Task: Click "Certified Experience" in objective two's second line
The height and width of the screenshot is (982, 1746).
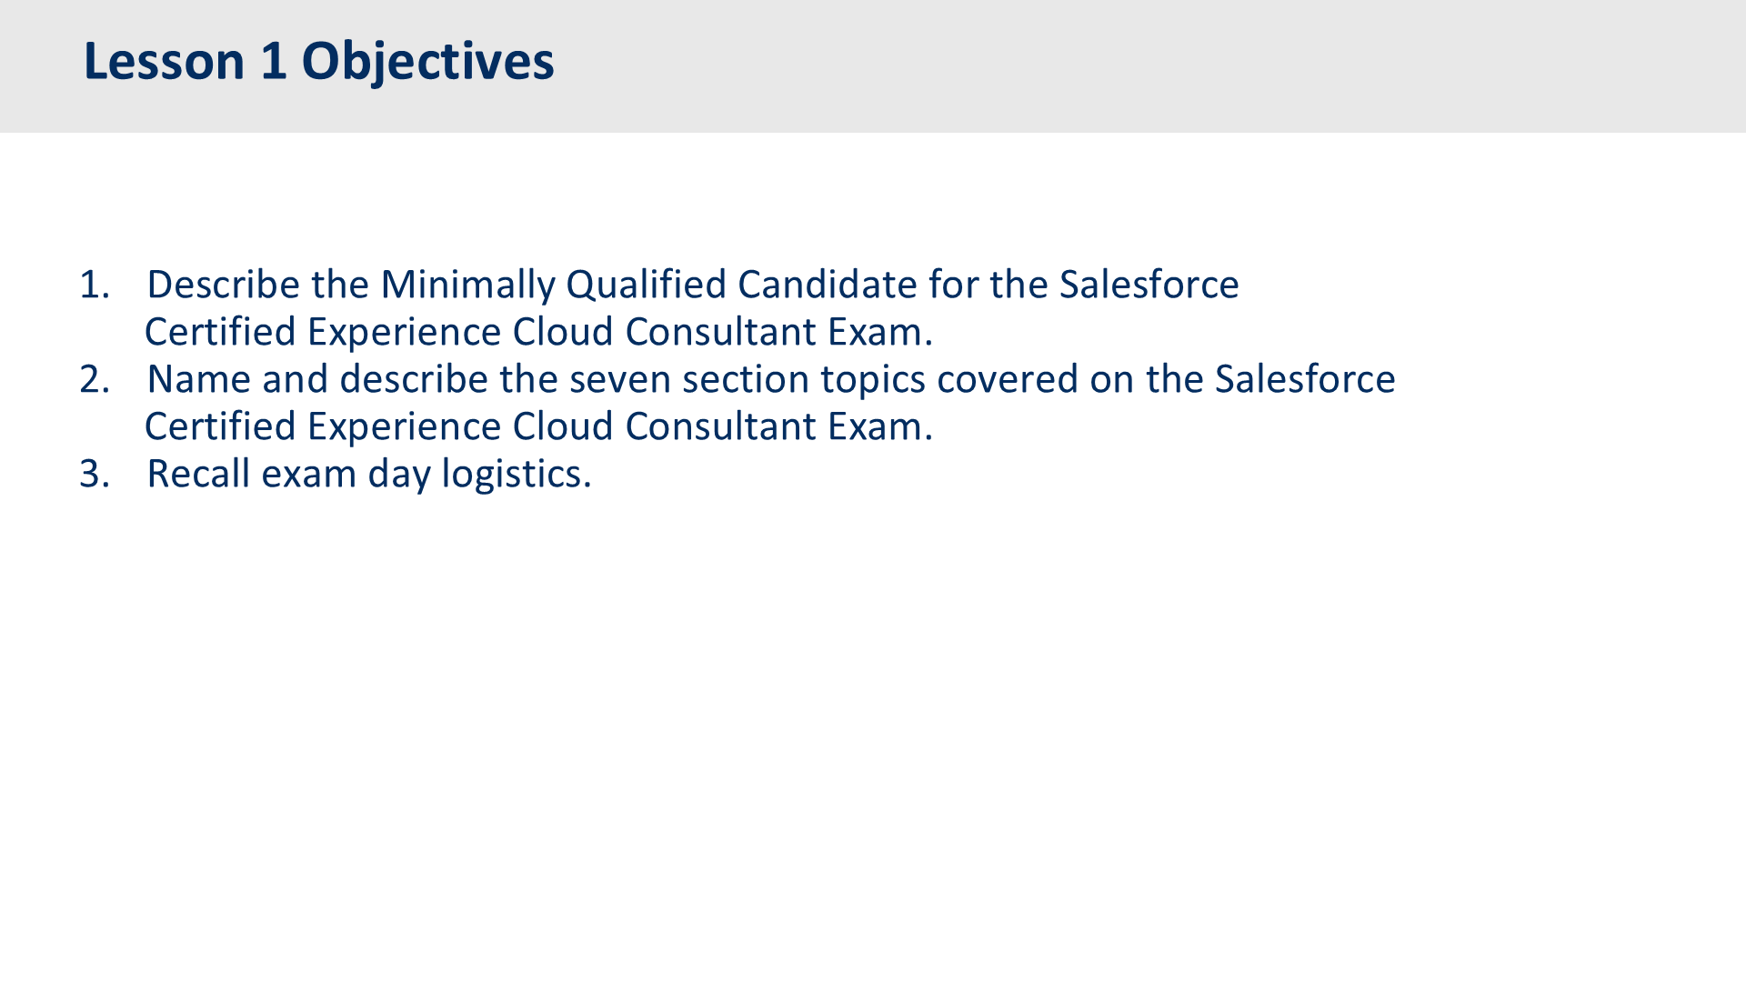Action: [323, 427]
